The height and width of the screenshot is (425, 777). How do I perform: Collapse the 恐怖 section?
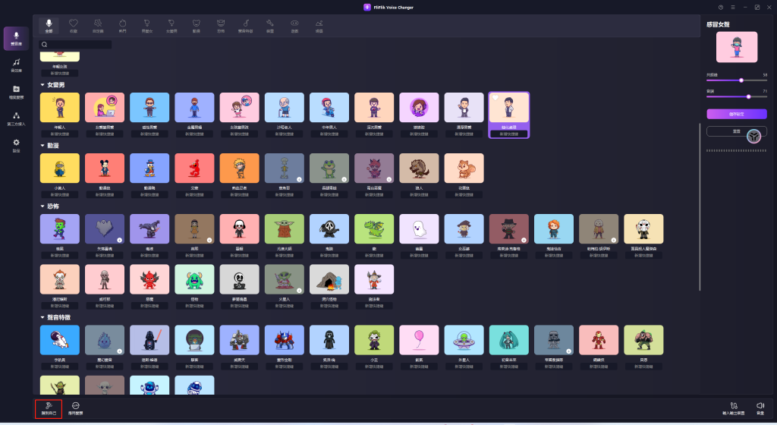[42, 206]
